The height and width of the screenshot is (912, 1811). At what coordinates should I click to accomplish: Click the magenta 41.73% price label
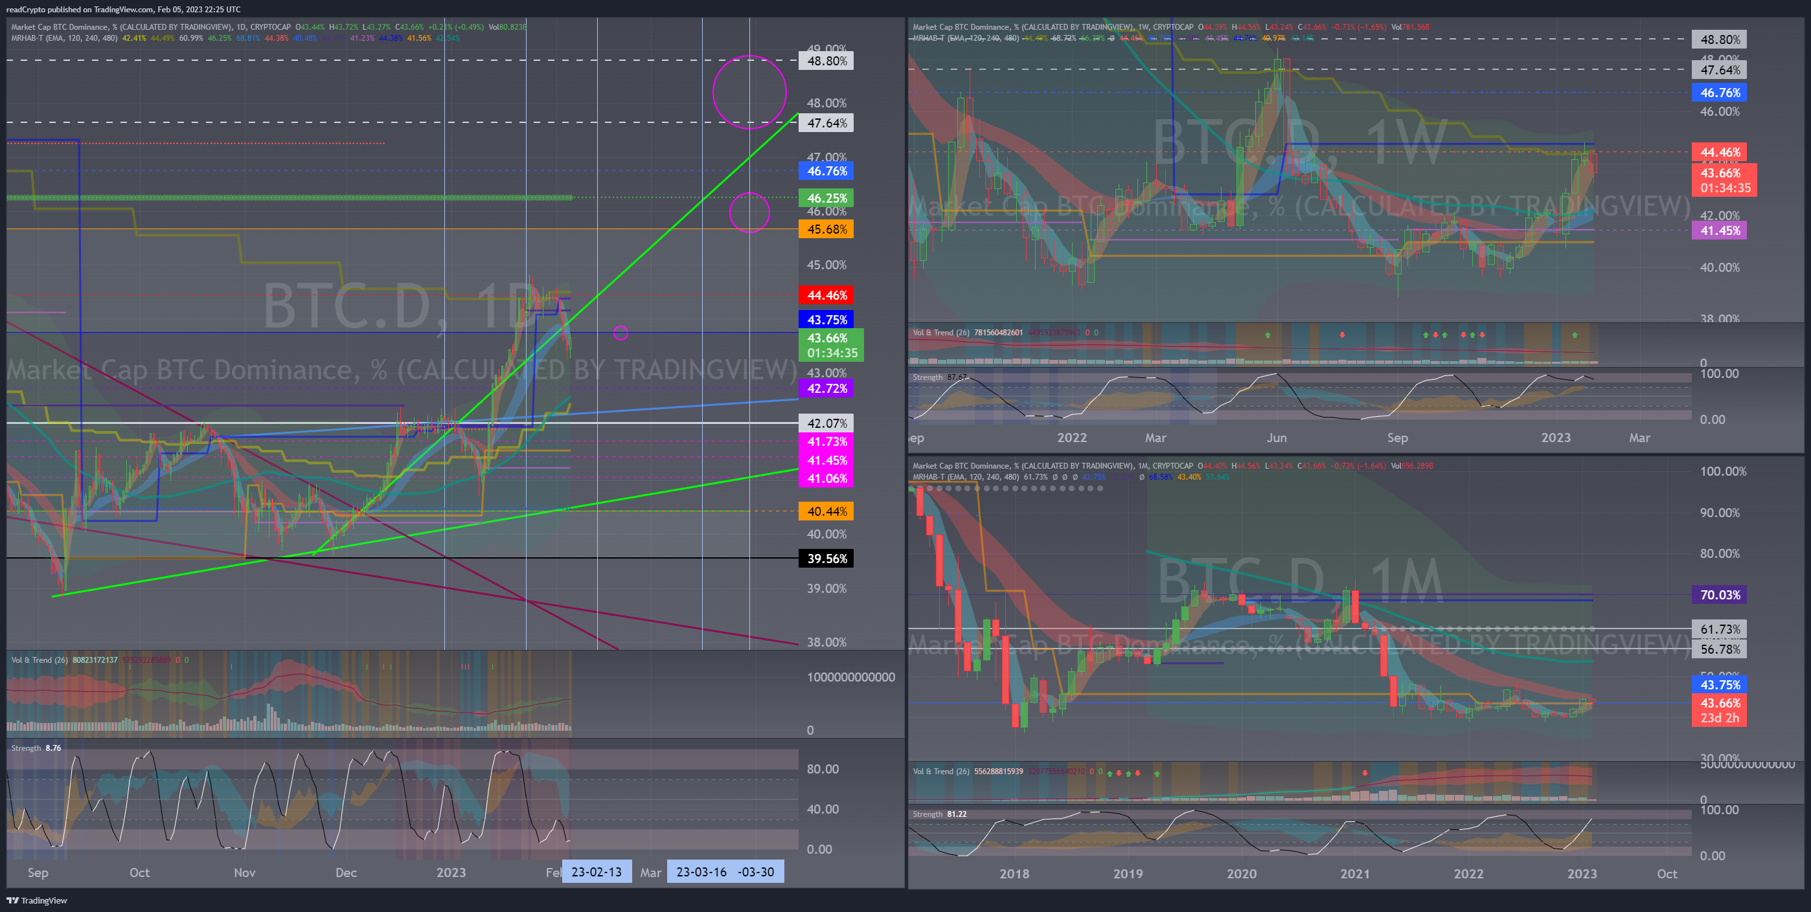click(x=826, y=442)
